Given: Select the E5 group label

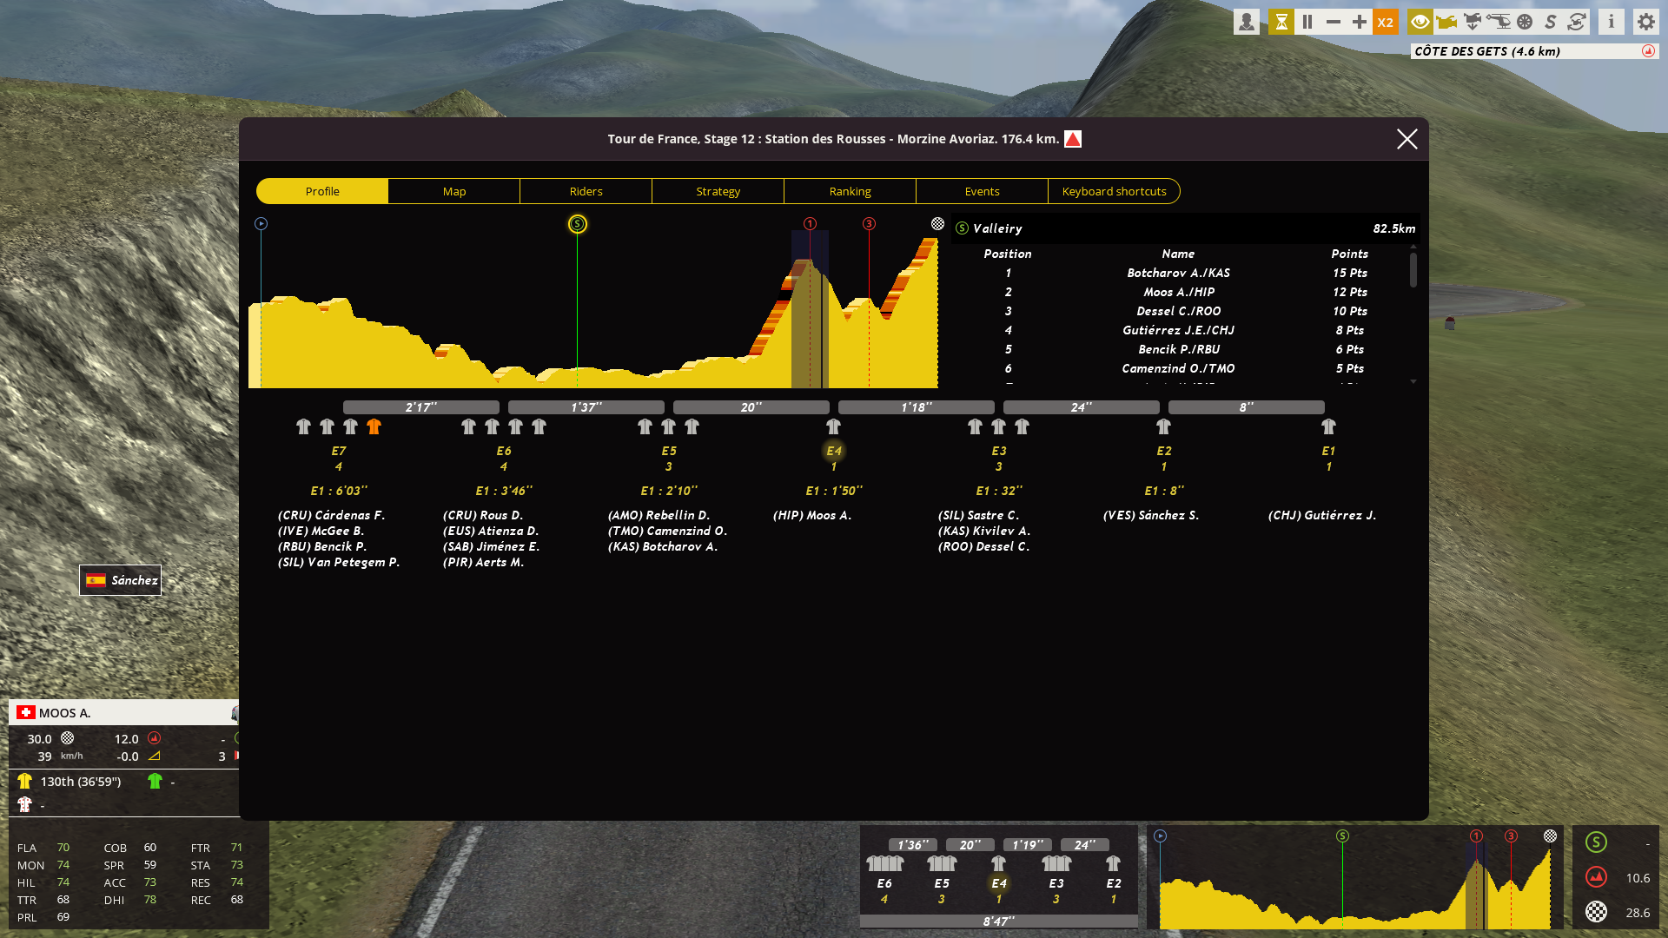Looking at the screenshot, I should pyautogui.click(x=669, y=451).
